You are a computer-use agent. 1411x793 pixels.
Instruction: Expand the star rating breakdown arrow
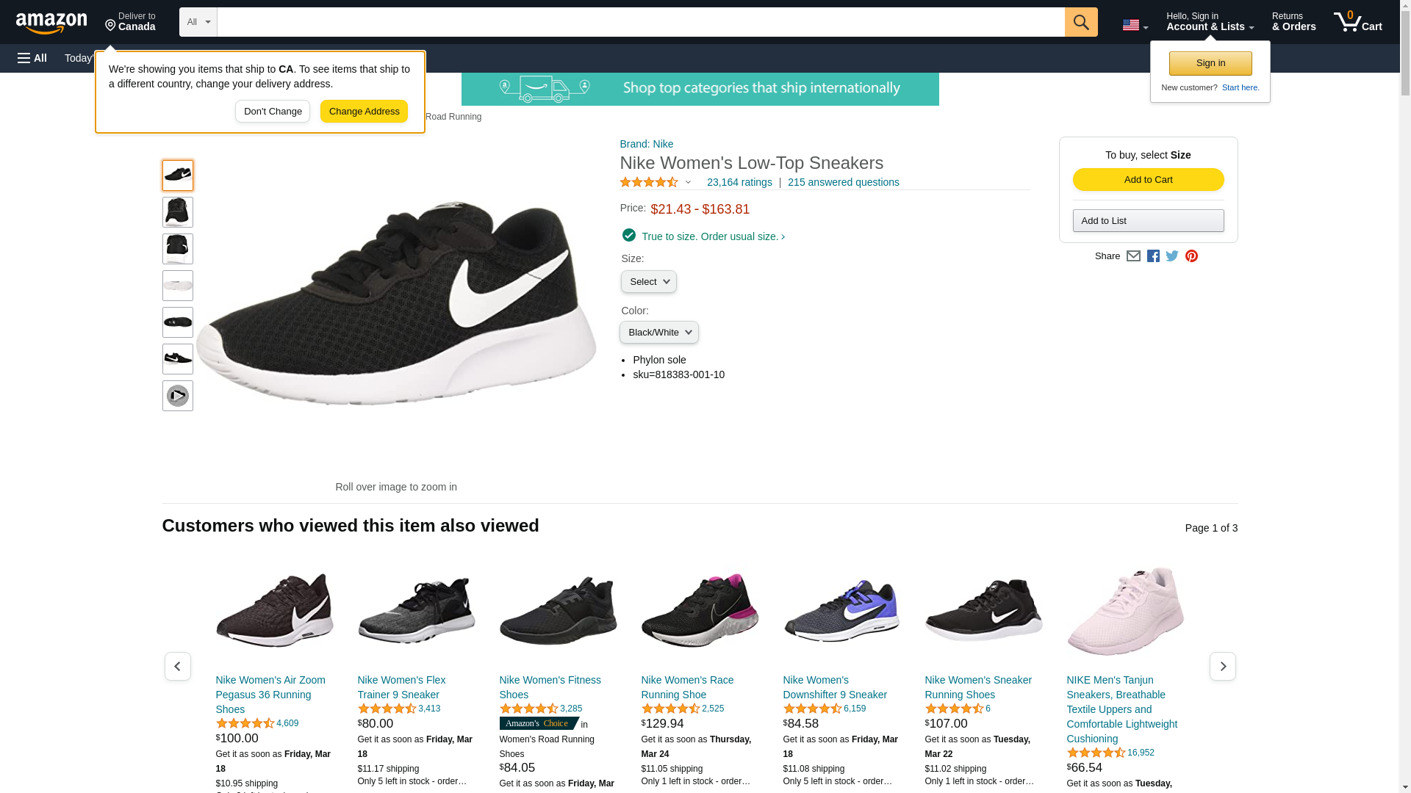688,182
